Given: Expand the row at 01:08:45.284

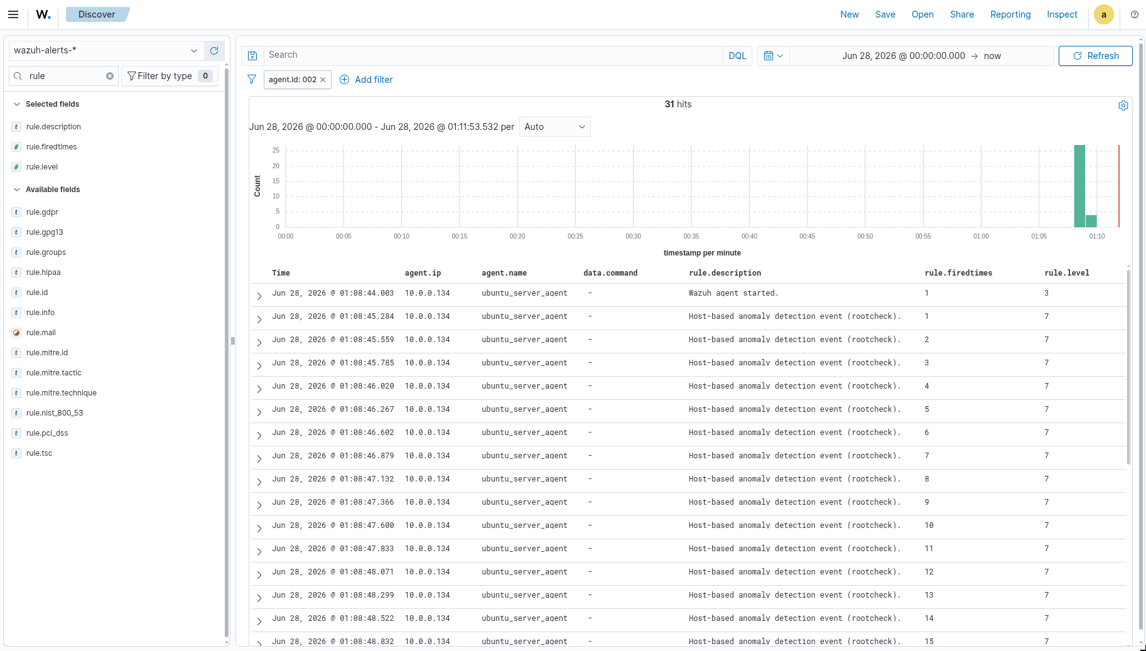Looking at the screenshot, I should coord(259,319).
